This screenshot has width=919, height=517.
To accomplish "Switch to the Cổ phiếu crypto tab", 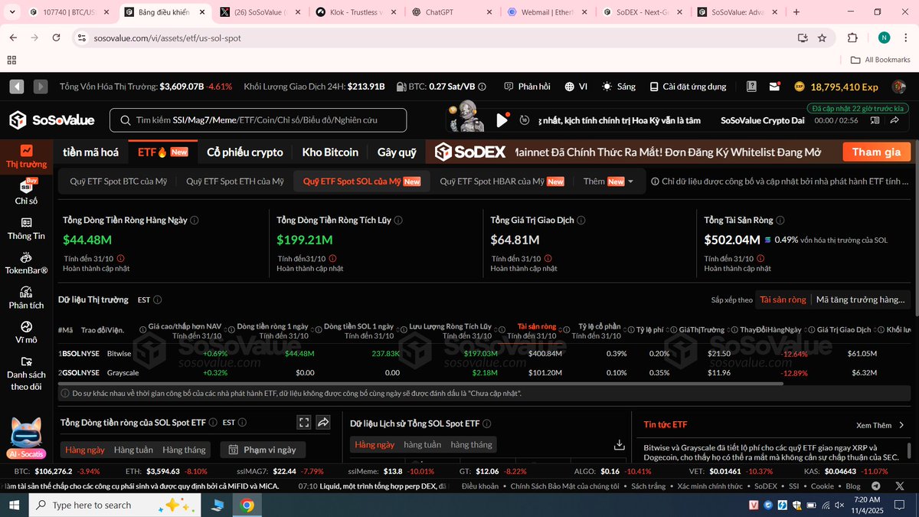I will (245, 152).
